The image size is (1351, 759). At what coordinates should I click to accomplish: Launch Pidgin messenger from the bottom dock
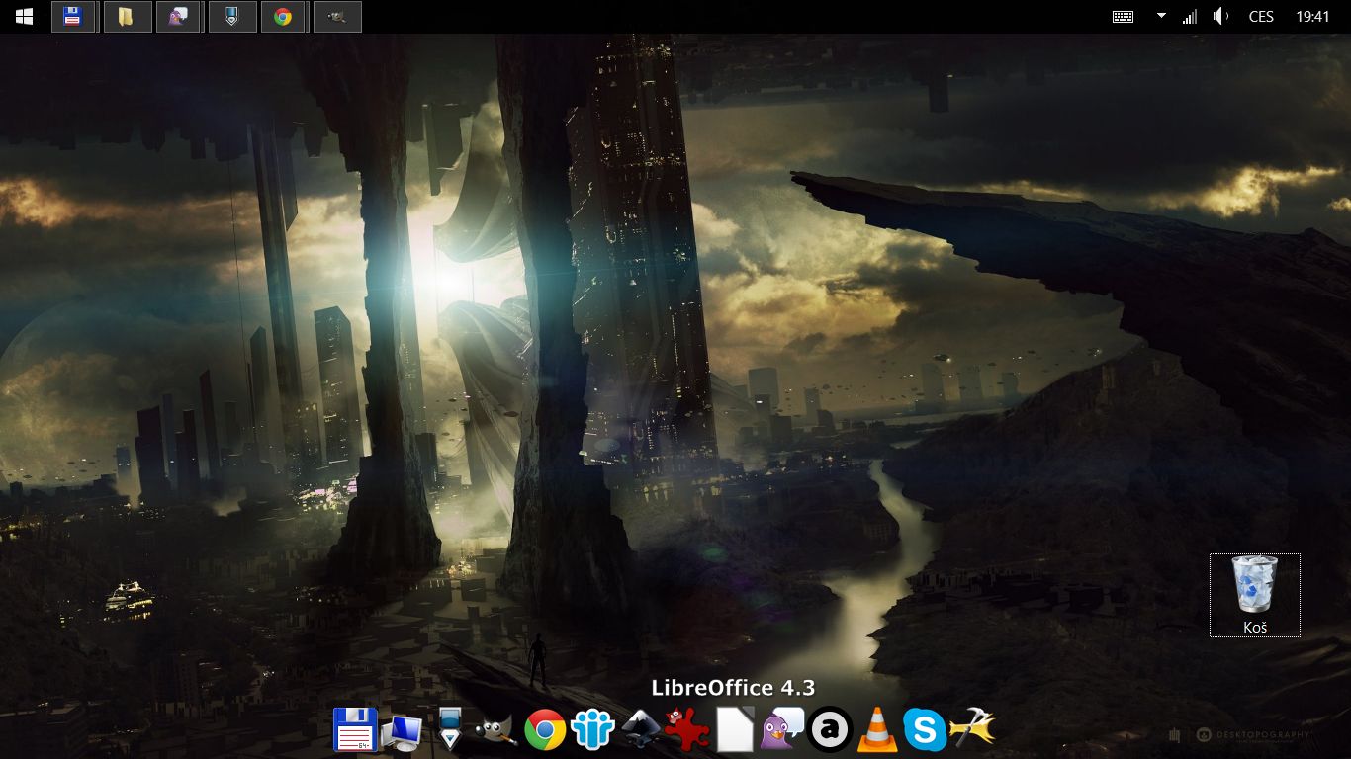[x=781, y=730]
